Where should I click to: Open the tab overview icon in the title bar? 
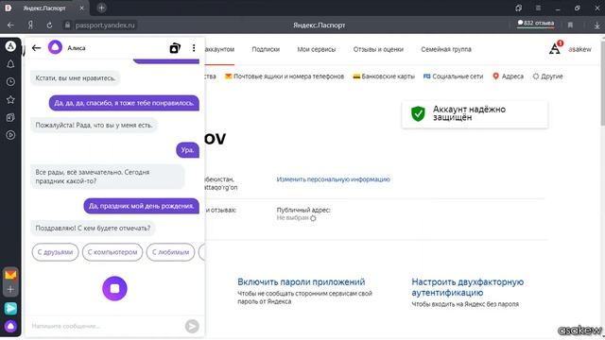519,8
